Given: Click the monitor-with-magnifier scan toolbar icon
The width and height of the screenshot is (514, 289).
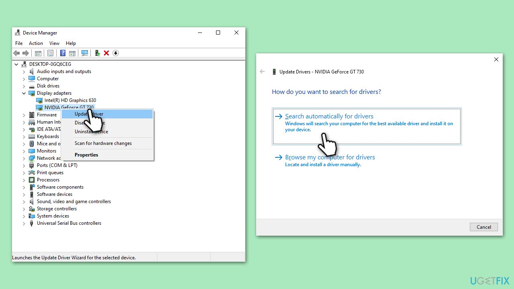Looking at the screenshot, I should 85,53.
